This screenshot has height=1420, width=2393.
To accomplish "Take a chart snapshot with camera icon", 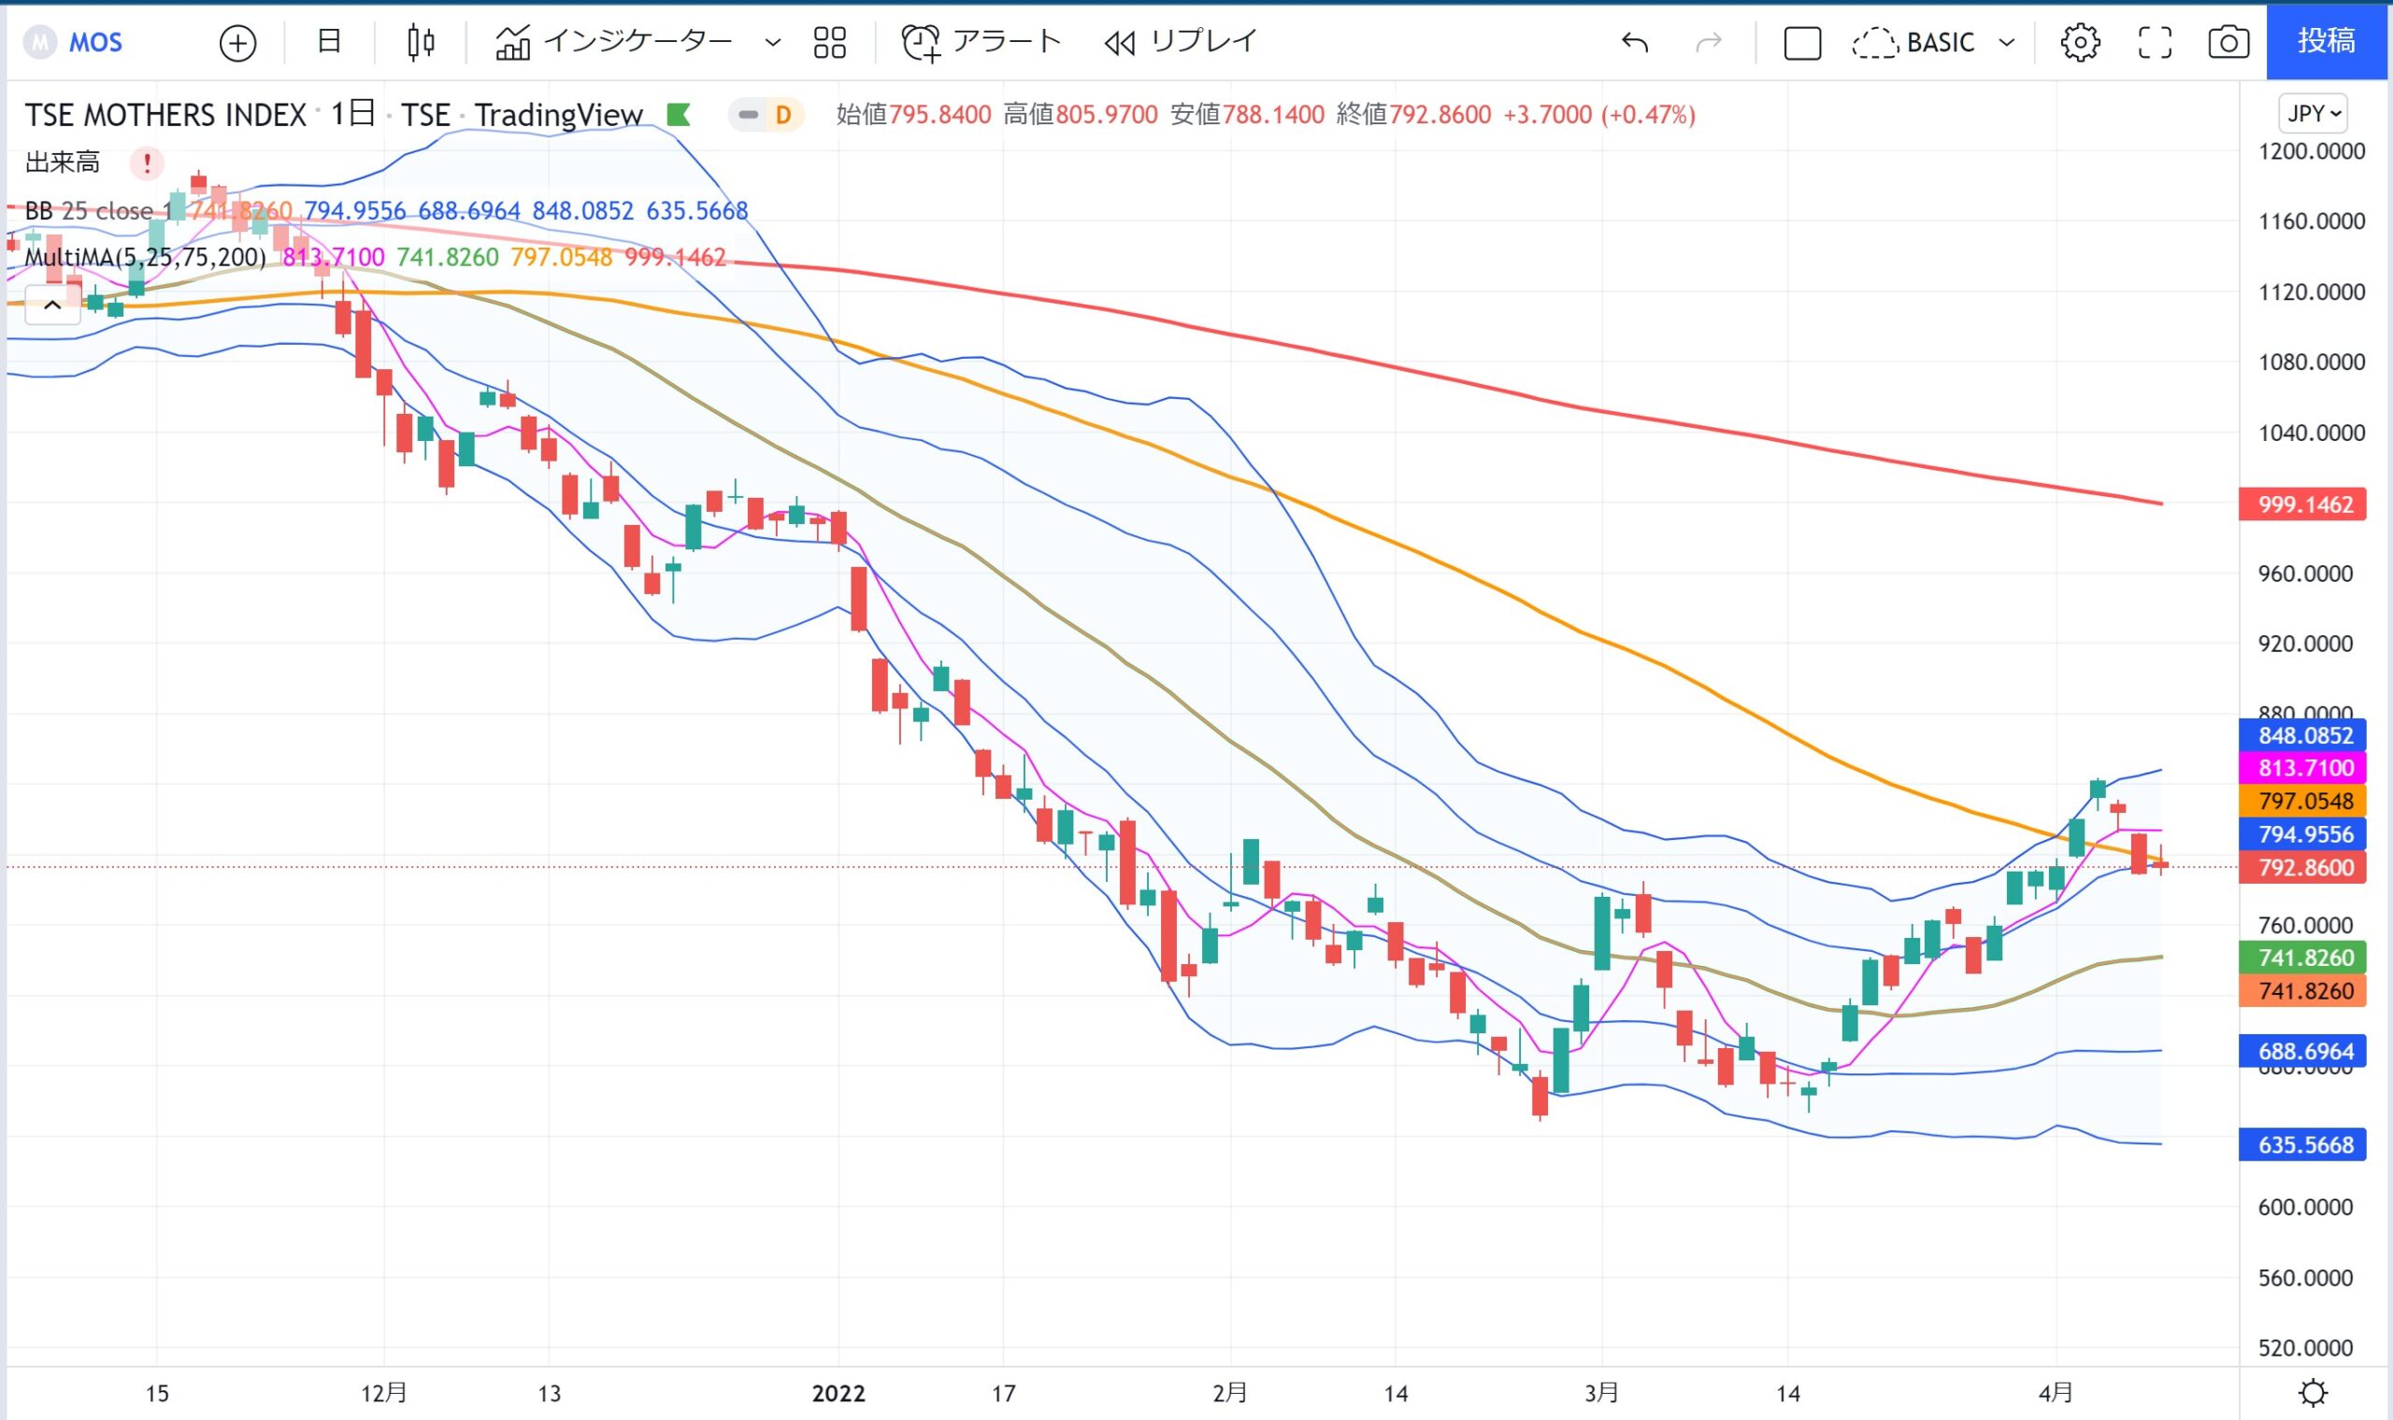I will [2228, 42].
